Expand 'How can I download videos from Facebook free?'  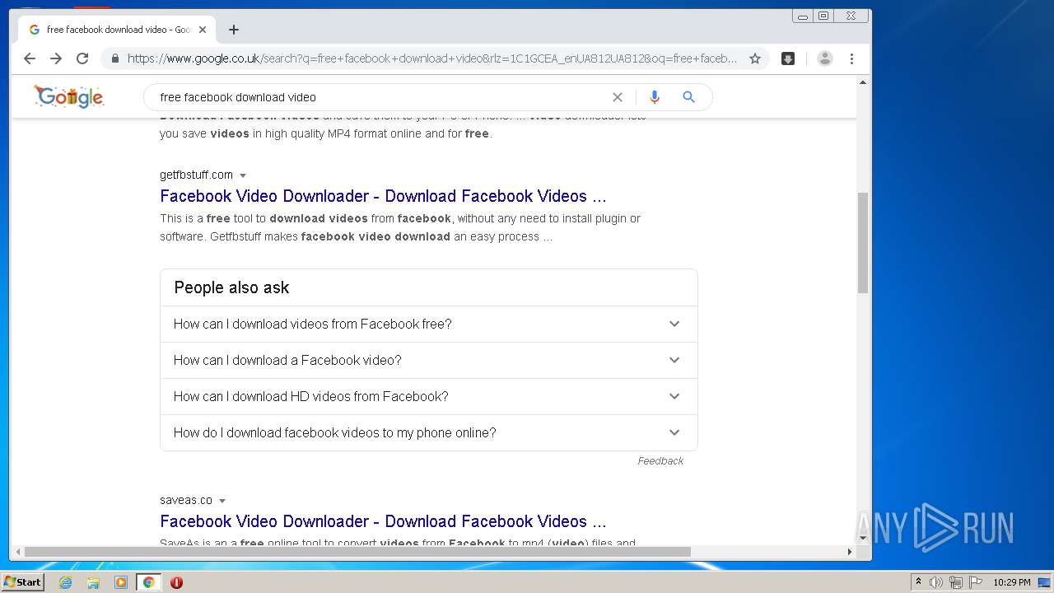coord(429,324)
